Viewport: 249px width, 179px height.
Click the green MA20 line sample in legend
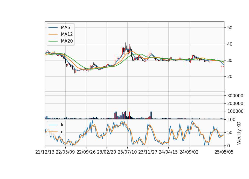coord(53,41)
